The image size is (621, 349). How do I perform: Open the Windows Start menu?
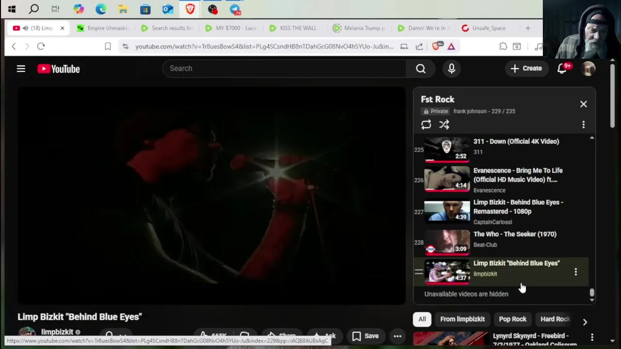[x=12, y=9]
